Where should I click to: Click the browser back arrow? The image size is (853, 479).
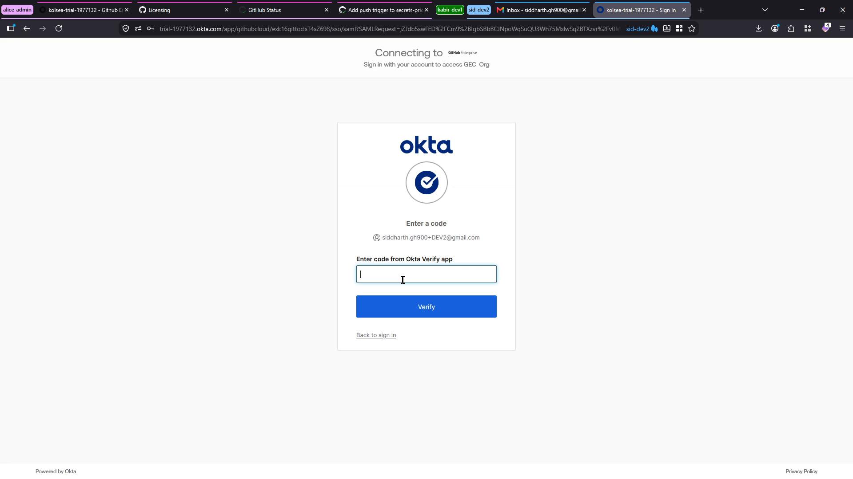tap(27, 29)
